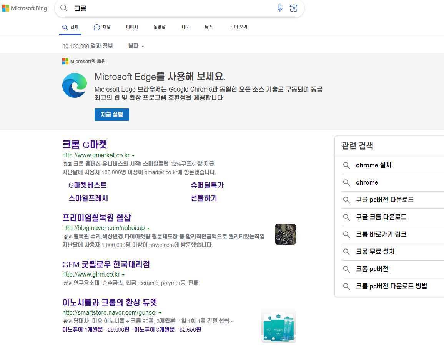
Task: Click magnifier icon next to 'chrome 설치'
Action: [347, 165]
